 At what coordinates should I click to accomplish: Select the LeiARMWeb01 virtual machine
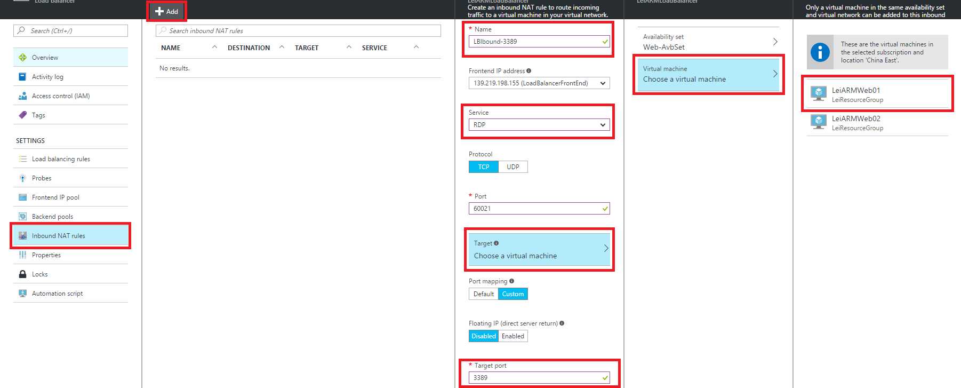[x=877, y=94]
